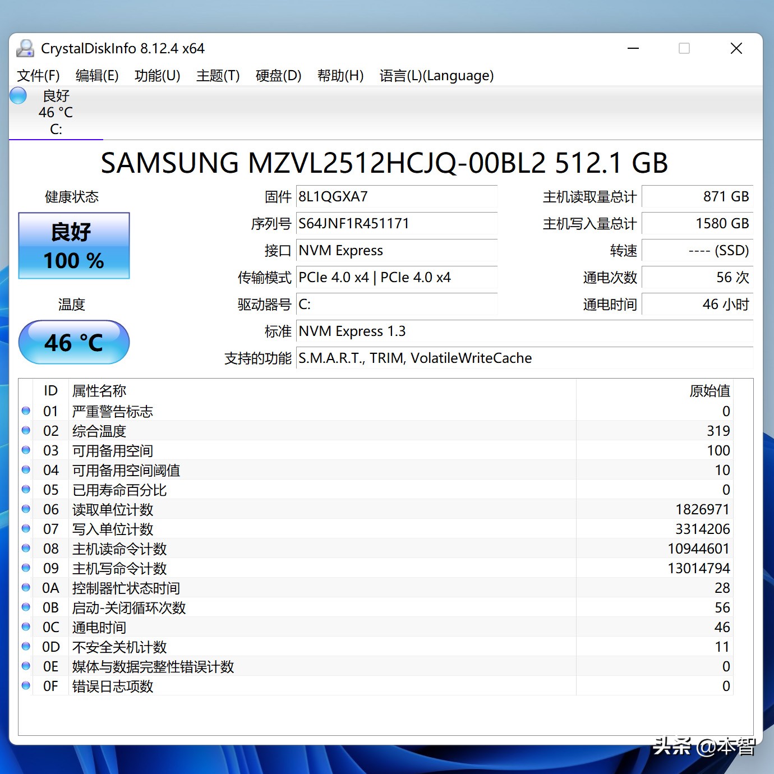The height and width of the screenshot is (774, 774).
Task: Click status dot of attribute 01 严重警告标志
Action: [26, 411]
